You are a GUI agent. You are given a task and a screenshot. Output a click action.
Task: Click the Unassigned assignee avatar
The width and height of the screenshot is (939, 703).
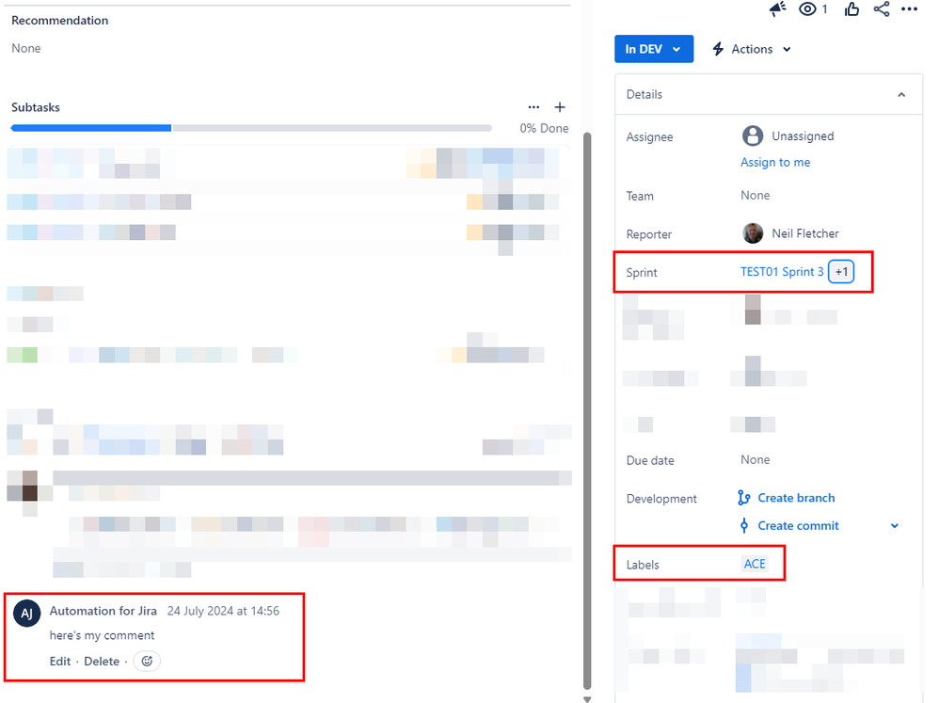coord(753,136)
